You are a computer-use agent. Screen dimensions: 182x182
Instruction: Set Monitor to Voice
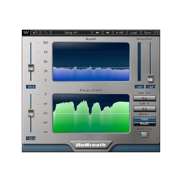tap(145, 119)
